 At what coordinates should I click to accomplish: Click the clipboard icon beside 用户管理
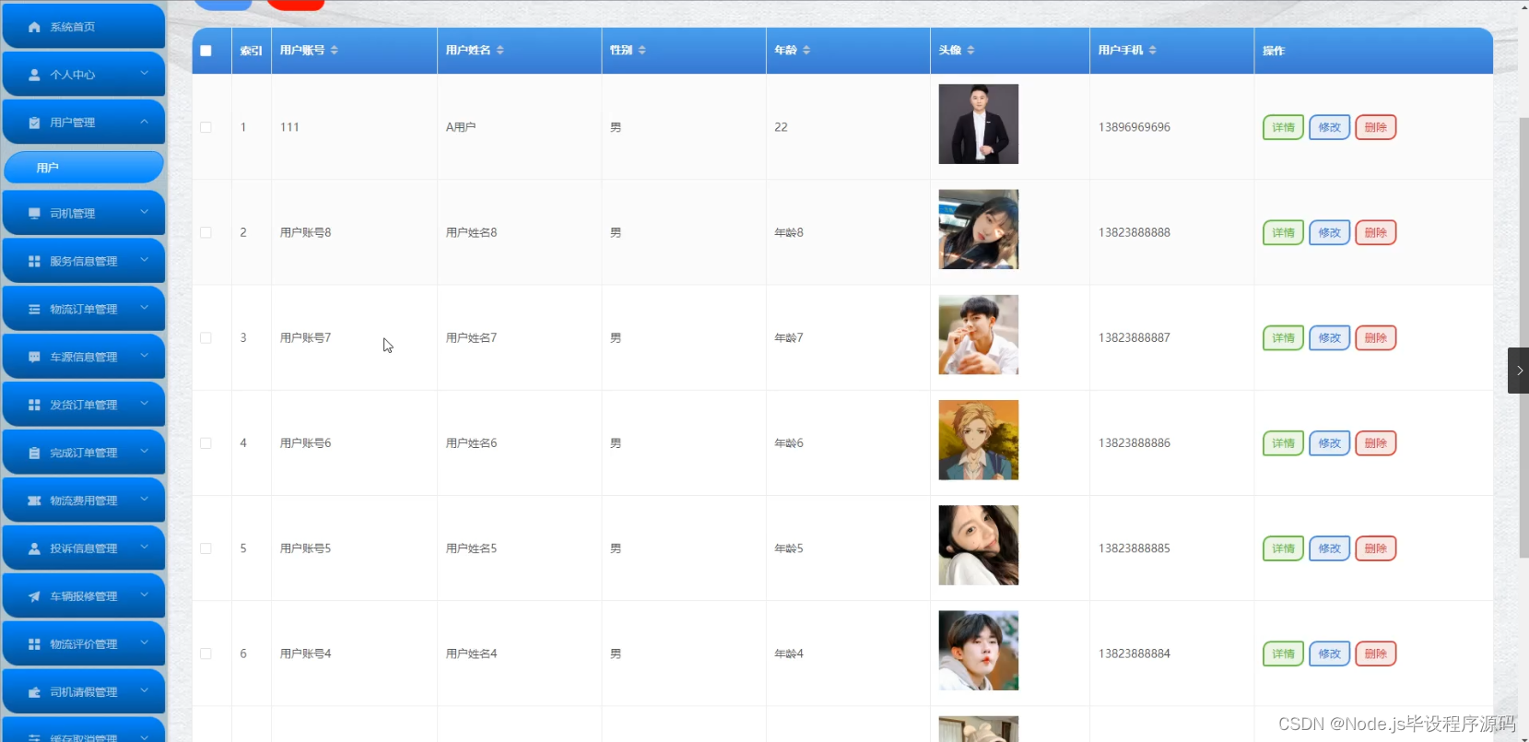(34, 123)
